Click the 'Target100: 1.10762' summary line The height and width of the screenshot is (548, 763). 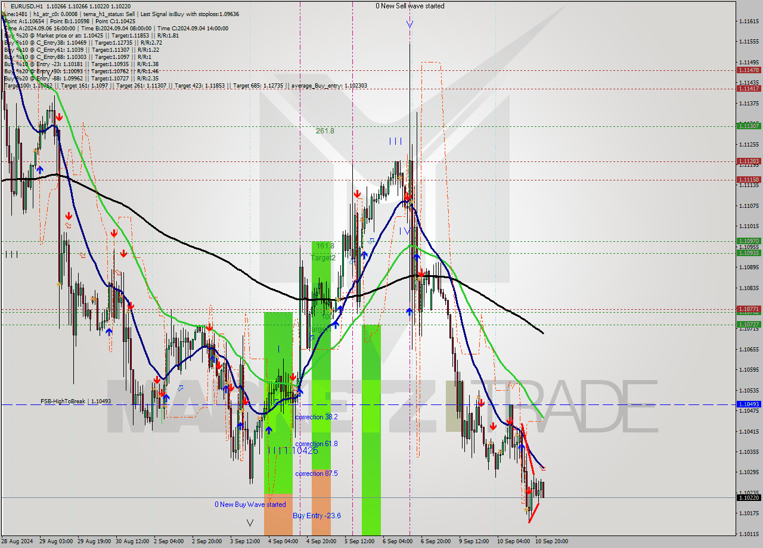(x=185, y=85)
